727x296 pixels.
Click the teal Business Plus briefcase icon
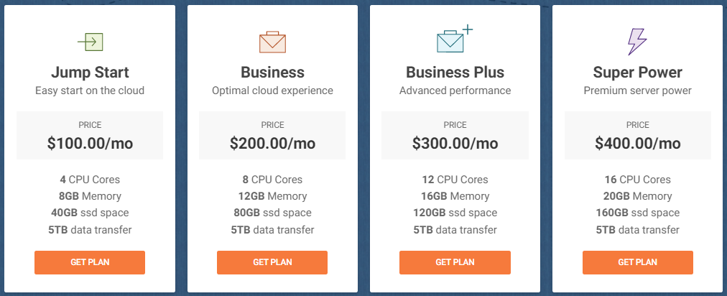pos(454,40)
